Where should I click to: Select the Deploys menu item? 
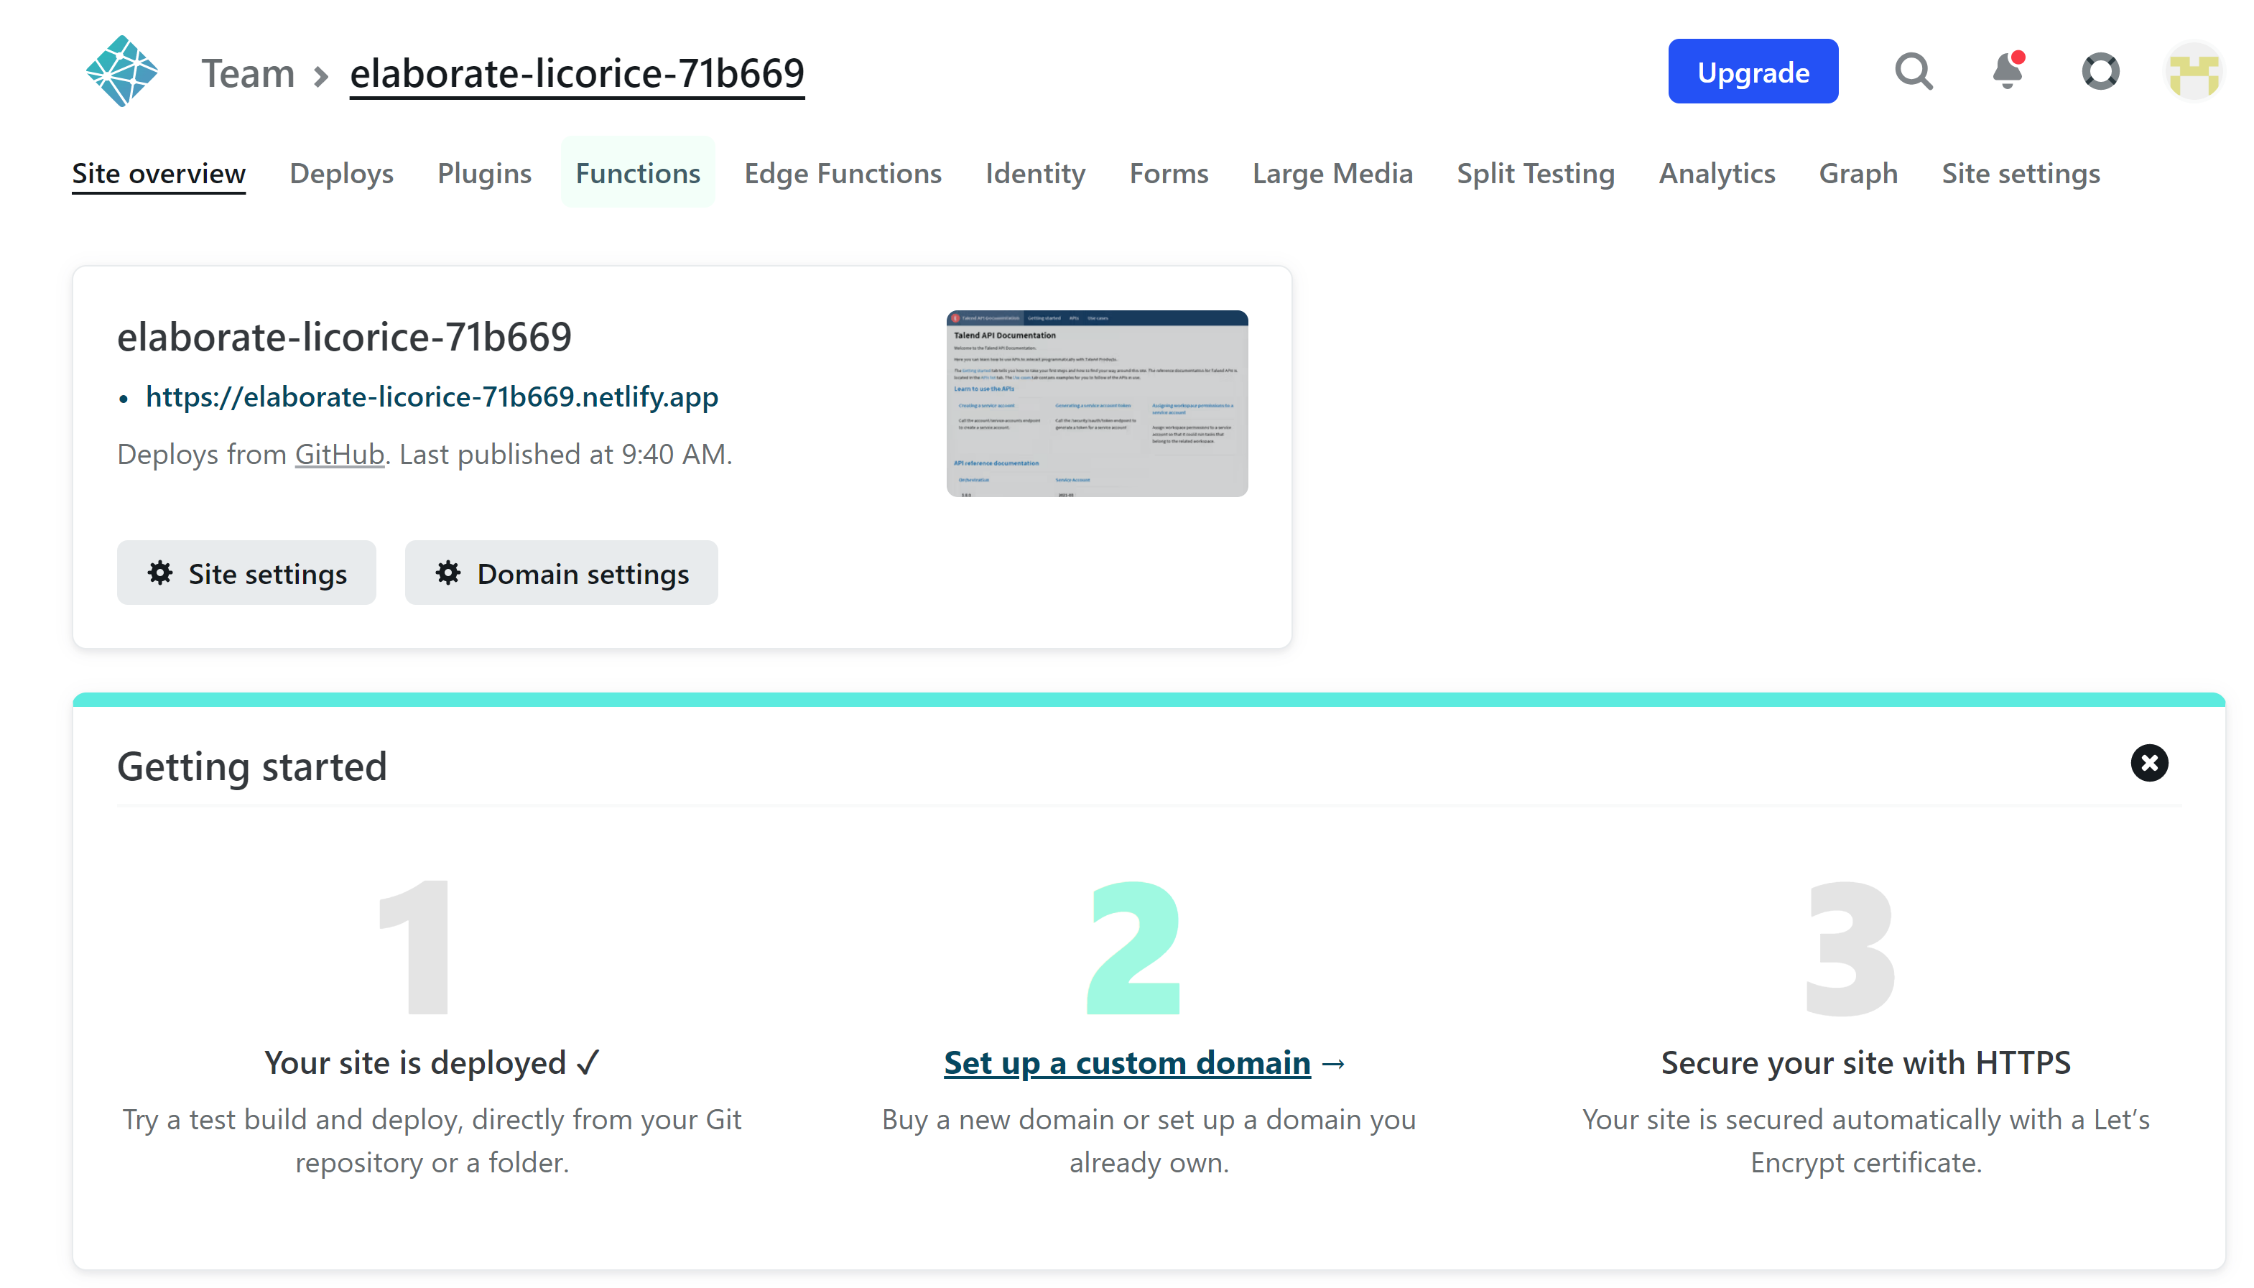(x=340, y=172)
